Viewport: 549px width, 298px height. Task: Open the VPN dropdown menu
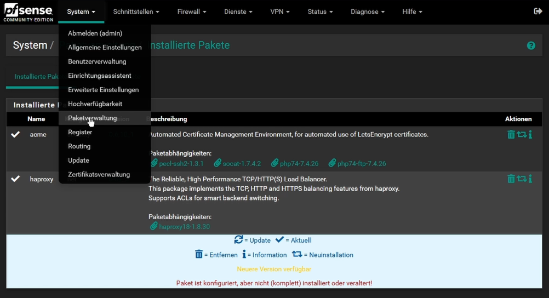280,12
